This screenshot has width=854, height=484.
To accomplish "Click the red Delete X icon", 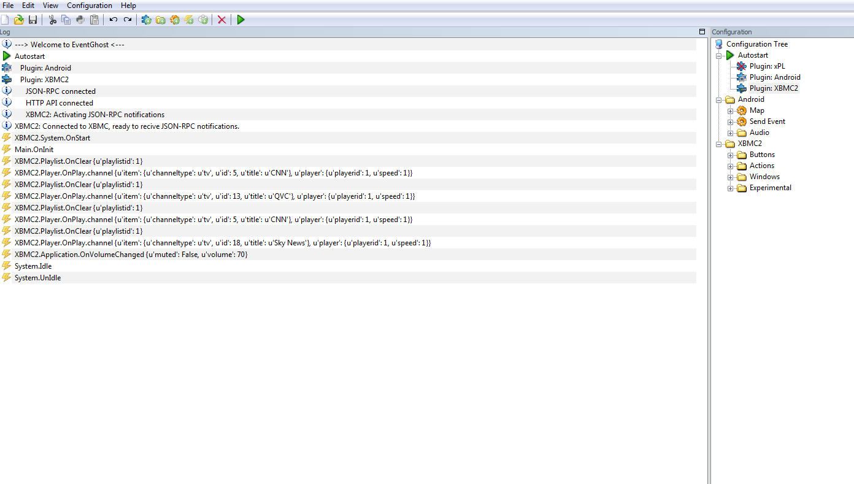I will 222,20.
